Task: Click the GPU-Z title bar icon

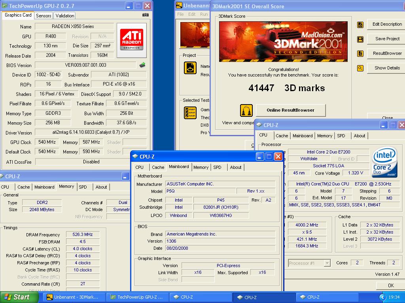Action: pyautogui.click(x=5, y=6)
